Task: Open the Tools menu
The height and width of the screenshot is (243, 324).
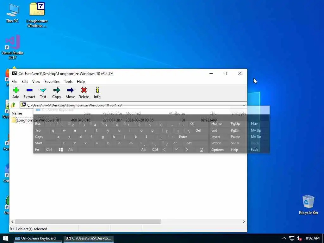Action: 68,82
